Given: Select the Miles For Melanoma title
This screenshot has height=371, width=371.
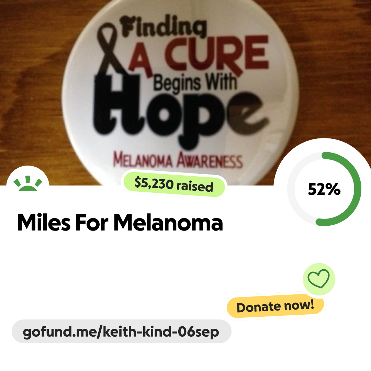Looking at the screenshot, I should pos(120,222).
